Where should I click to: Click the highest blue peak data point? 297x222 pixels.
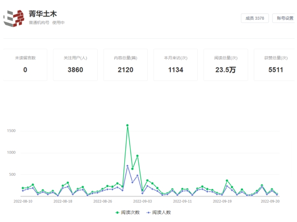(x=128, y=166)
